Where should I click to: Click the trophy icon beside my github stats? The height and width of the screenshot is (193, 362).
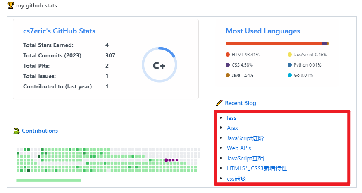[x=11, y=5]
